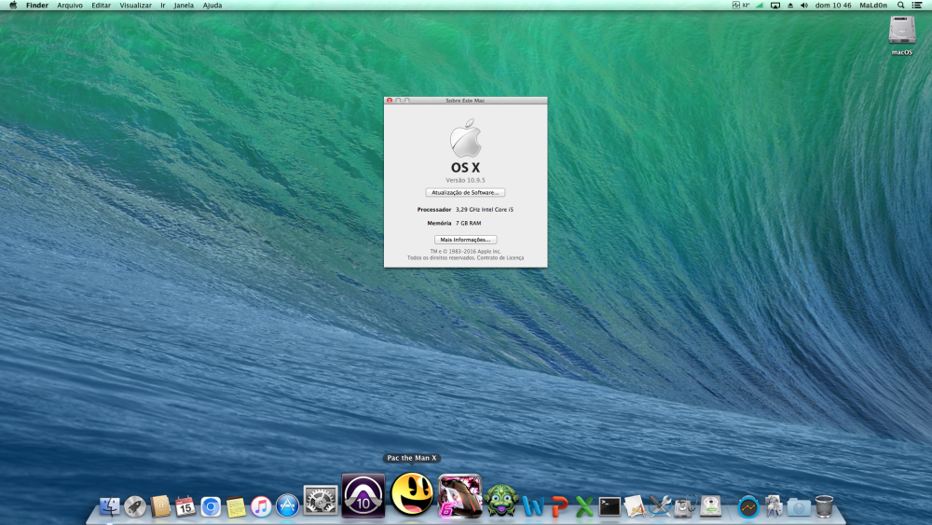Click the green signal bars icon
The image size is (932, 525).
pyautogui.click(x=760, y=6)
